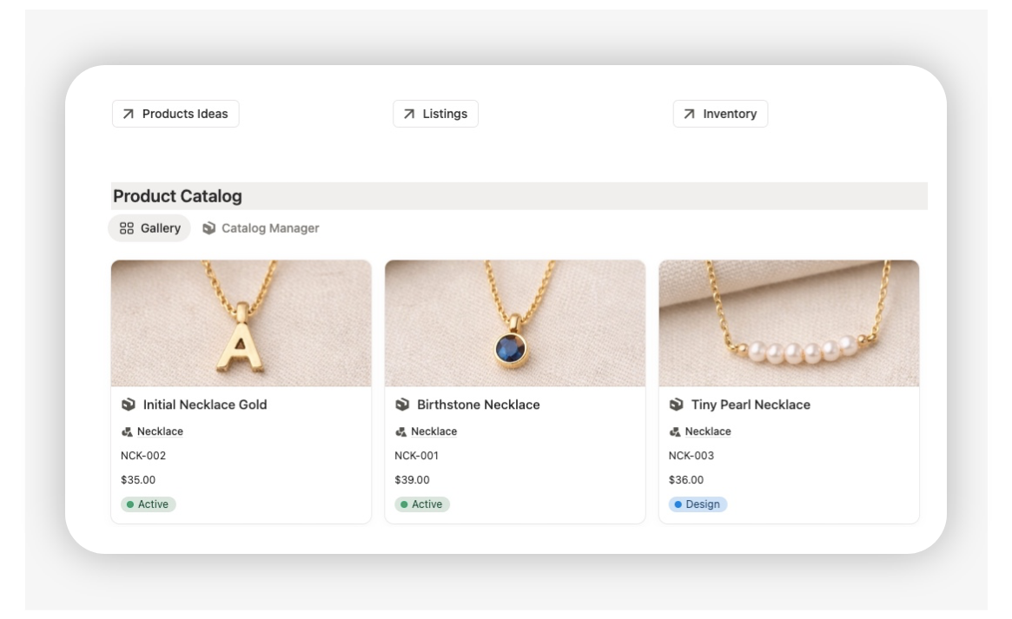
Task: Switch to the Gallery tab
Action: [149, 227]
